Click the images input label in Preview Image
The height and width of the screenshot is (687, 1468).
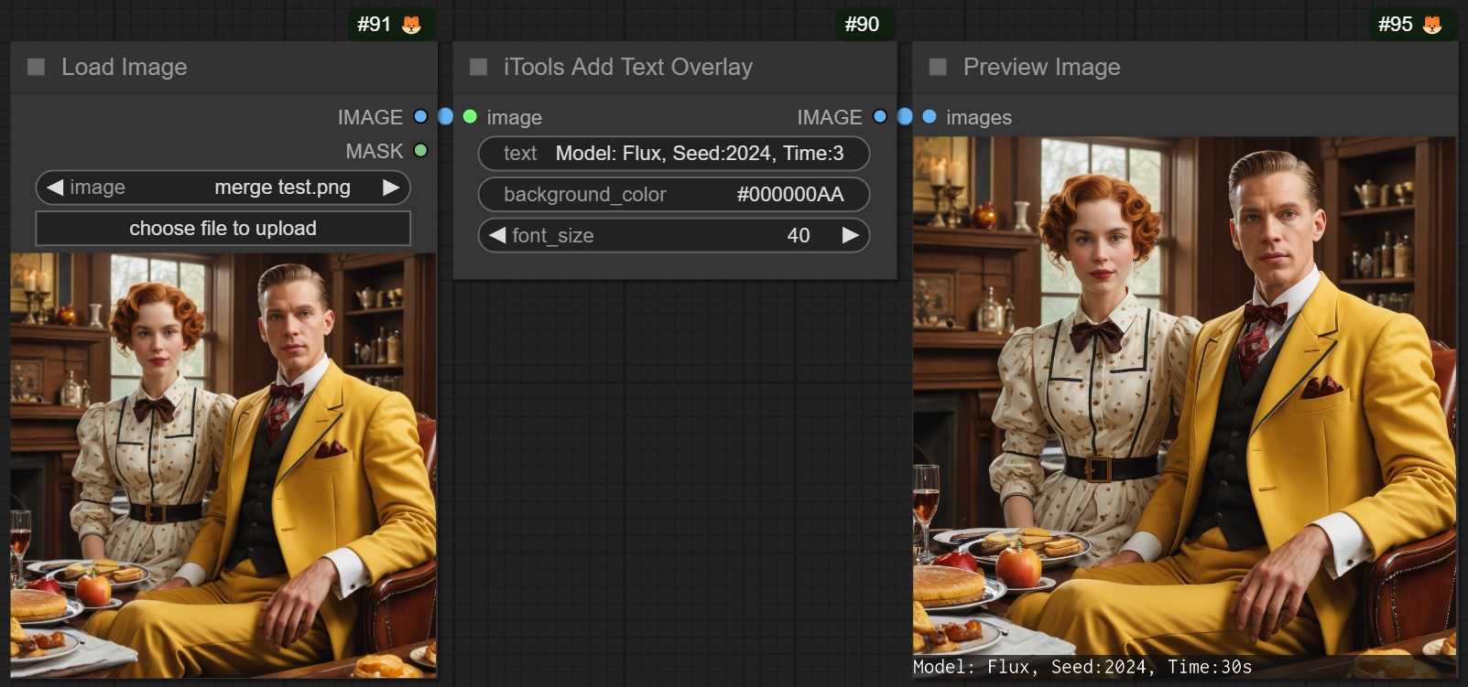pos(978,117)
